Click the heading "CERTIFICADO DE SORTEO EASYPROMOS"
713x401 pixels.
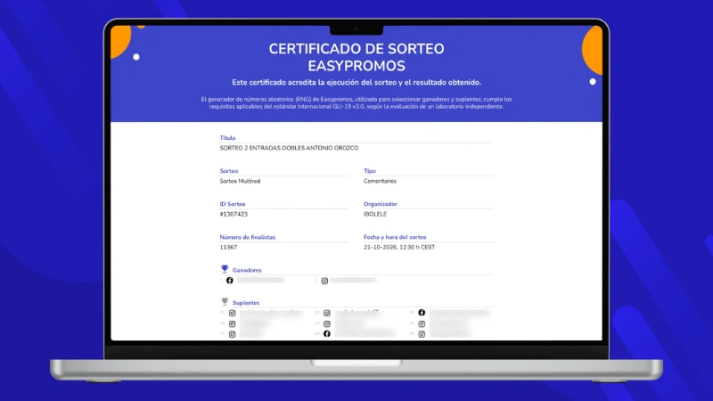click(356, 57)
